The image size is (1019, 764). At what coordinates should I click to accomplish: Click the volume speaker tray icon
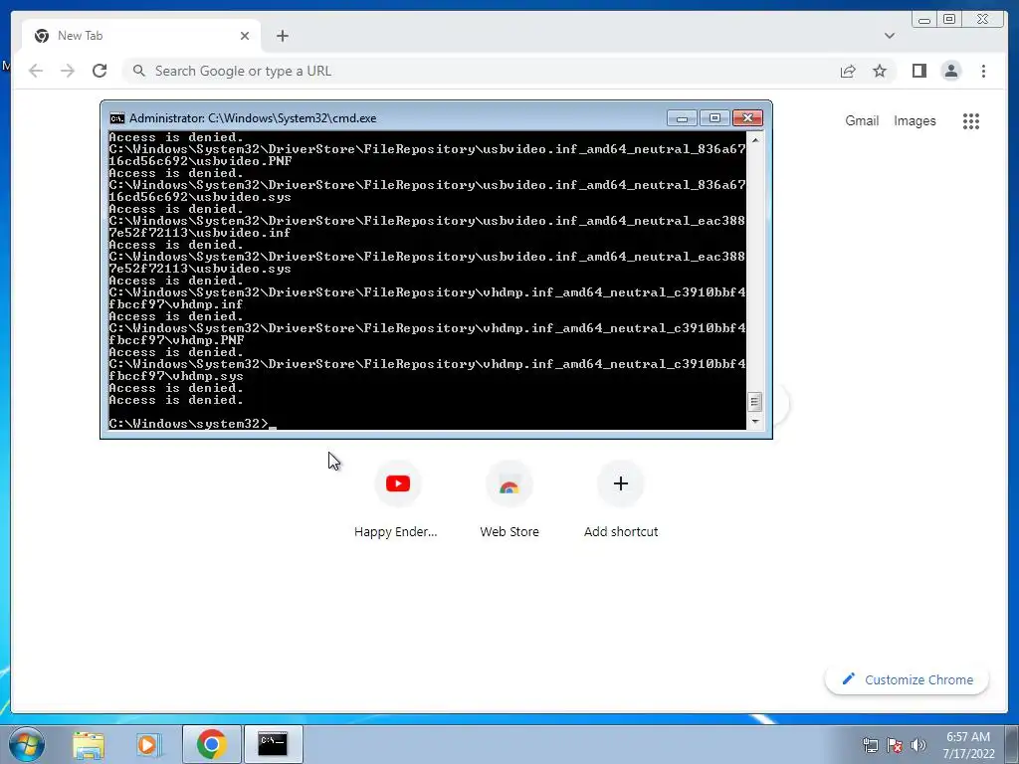918,745
